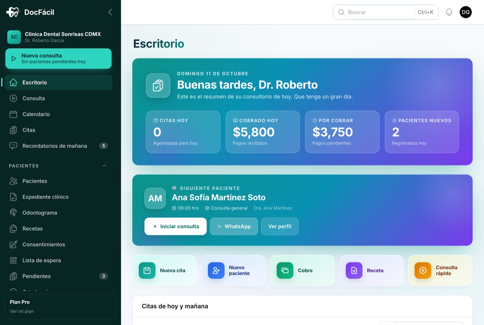The width and height of the screenshot is (484, 325).
Task: Click the Nueva cita calendar icon
Action: pos(147,271)
